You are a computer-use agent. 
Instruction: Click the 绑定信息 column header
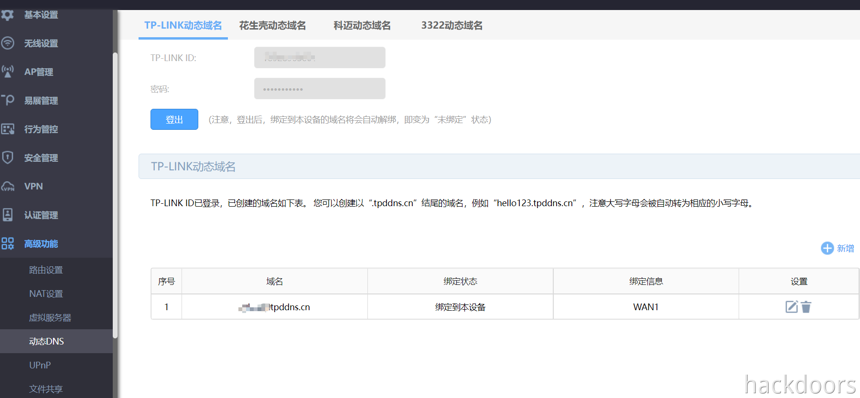tap(646, 281)
